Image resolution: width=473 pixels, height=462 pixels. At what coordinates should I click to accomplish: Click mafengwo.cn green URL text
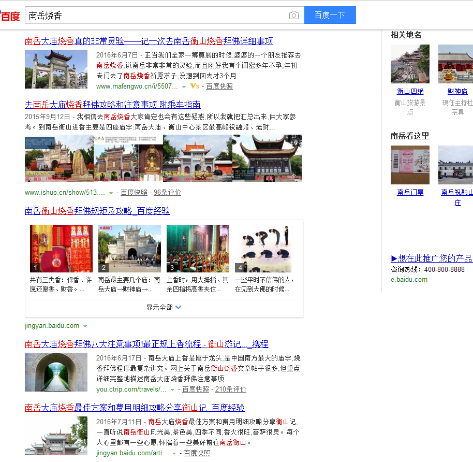coord(137,86)
